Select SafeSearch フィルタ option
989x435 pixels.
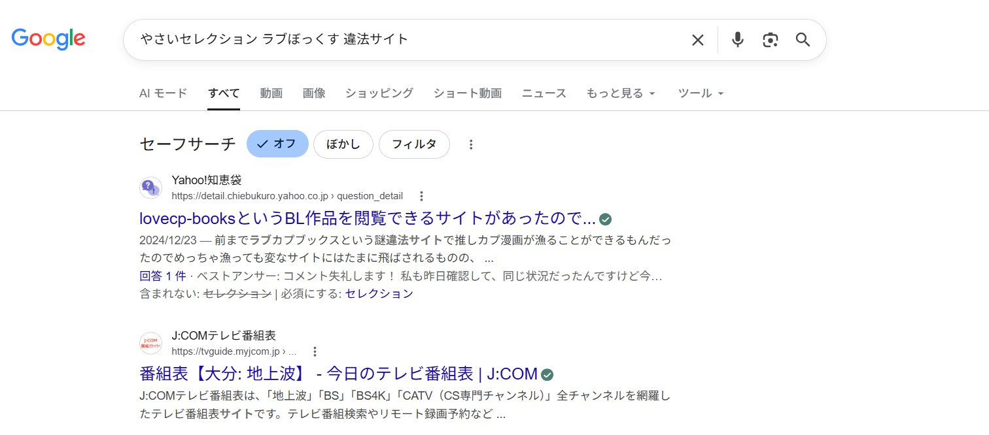[x=414, y=144]
